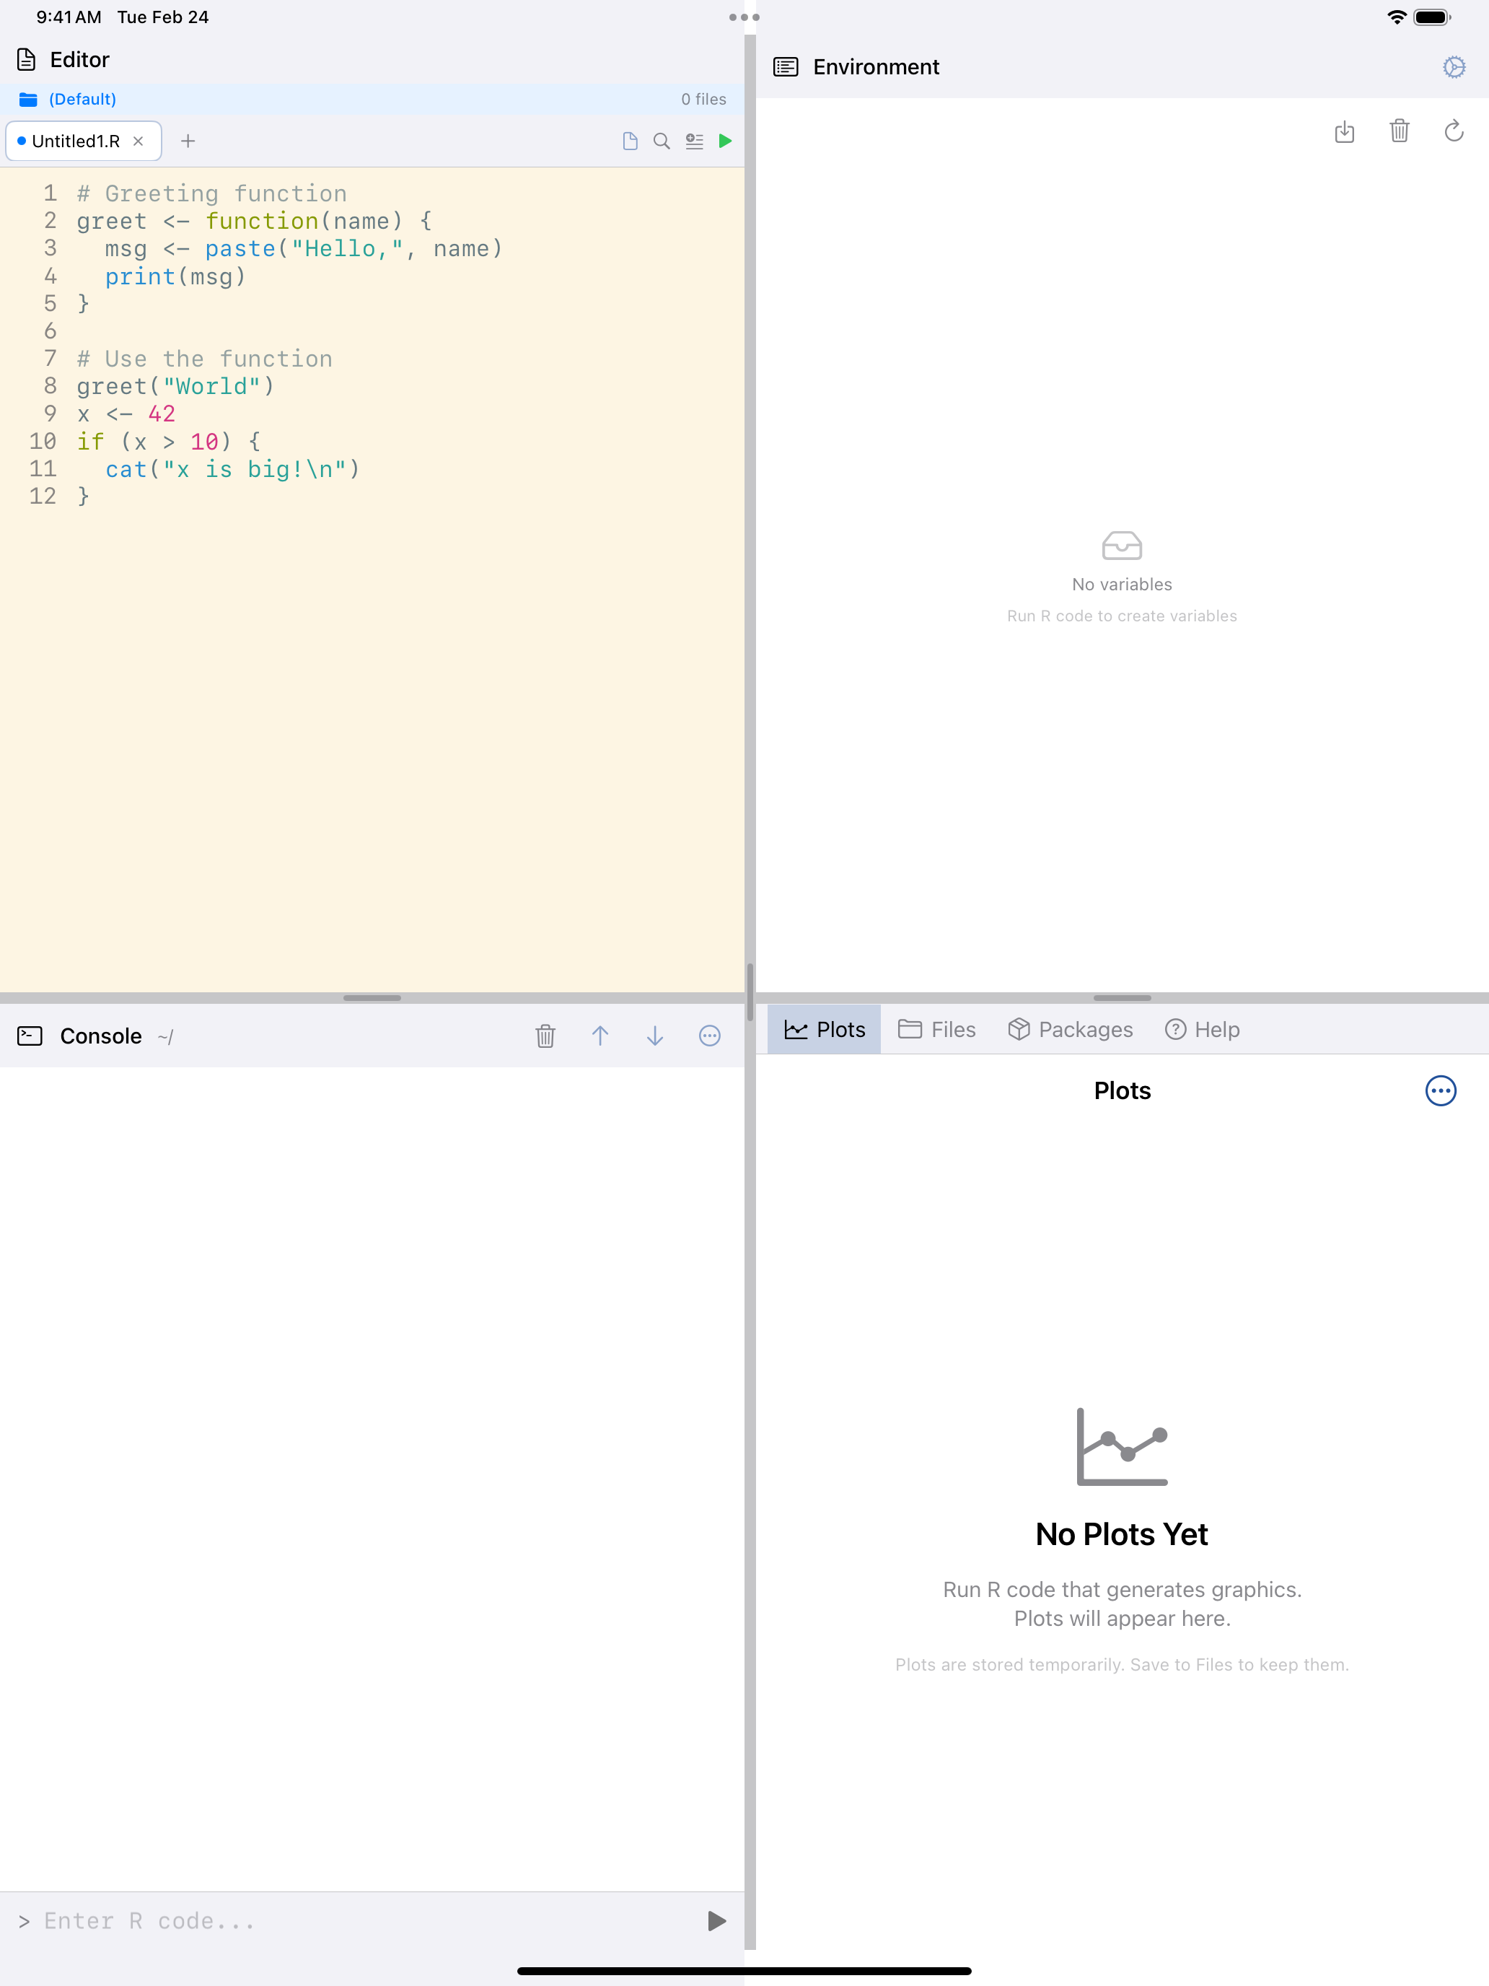This screenshot has height=1986, width=1489.
Task: Open the Plots options ellipsis menu
Action: point(1441,1091)
